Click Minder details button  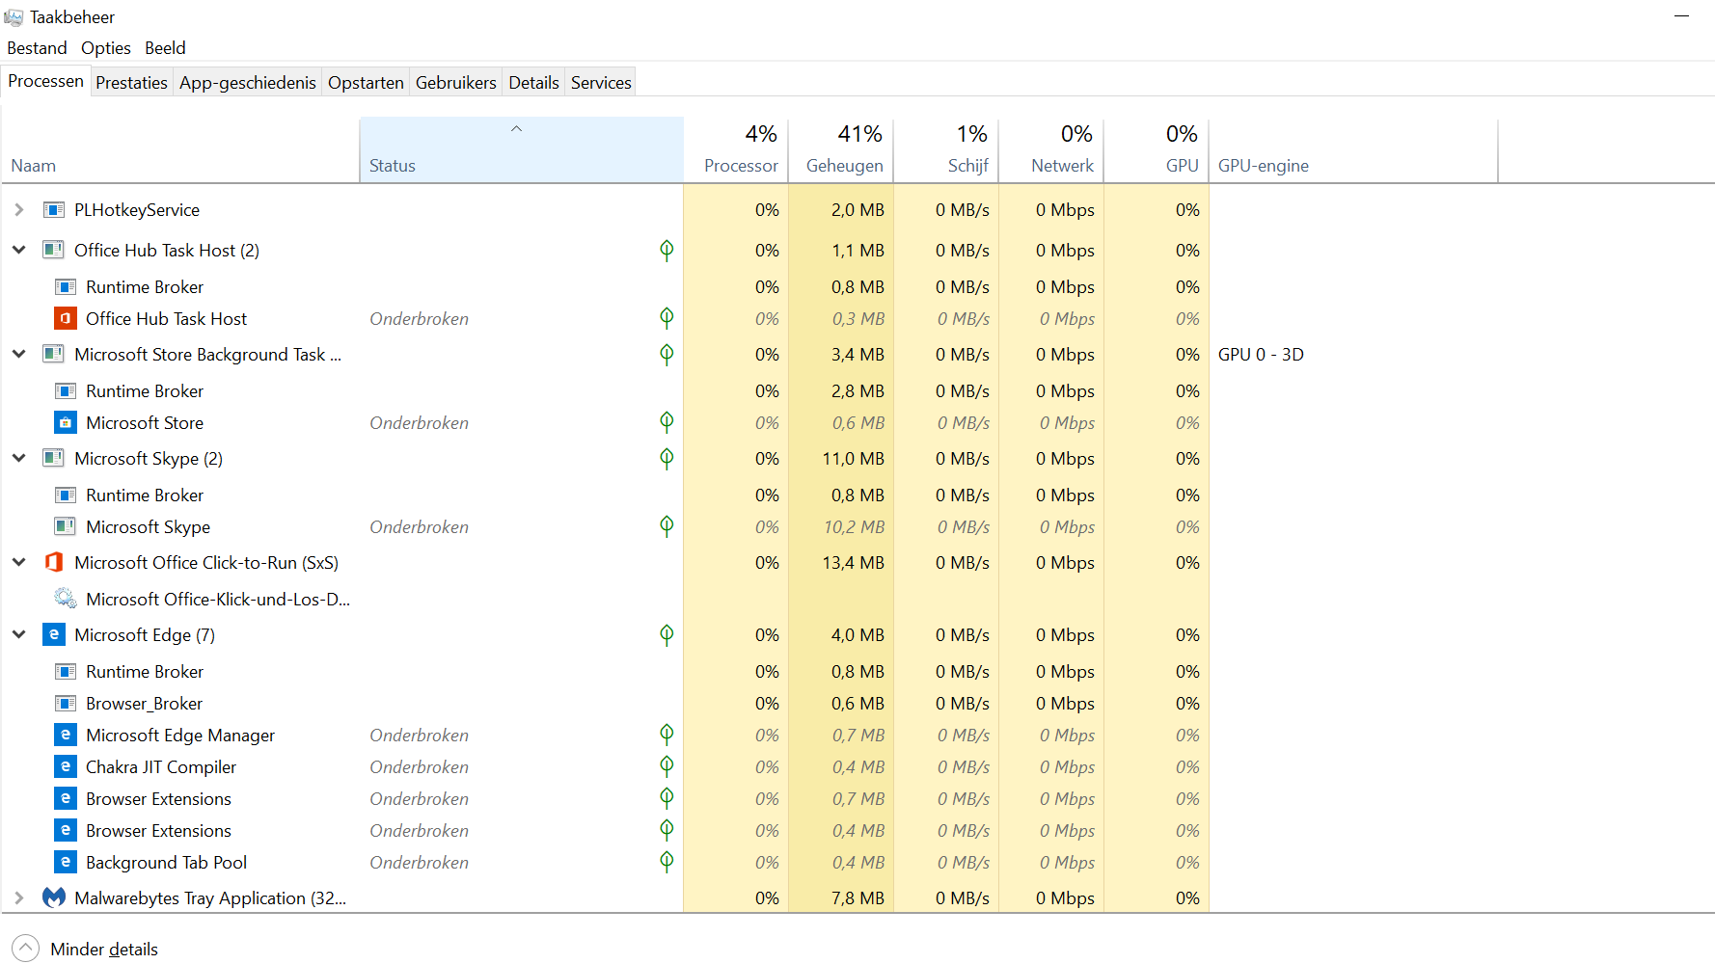103,949
